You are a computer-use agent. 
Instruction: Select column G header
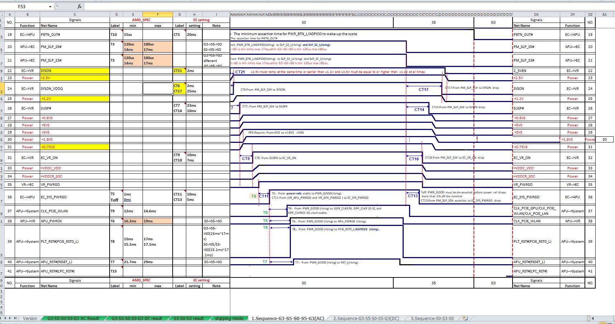click(x=179, y=15)
